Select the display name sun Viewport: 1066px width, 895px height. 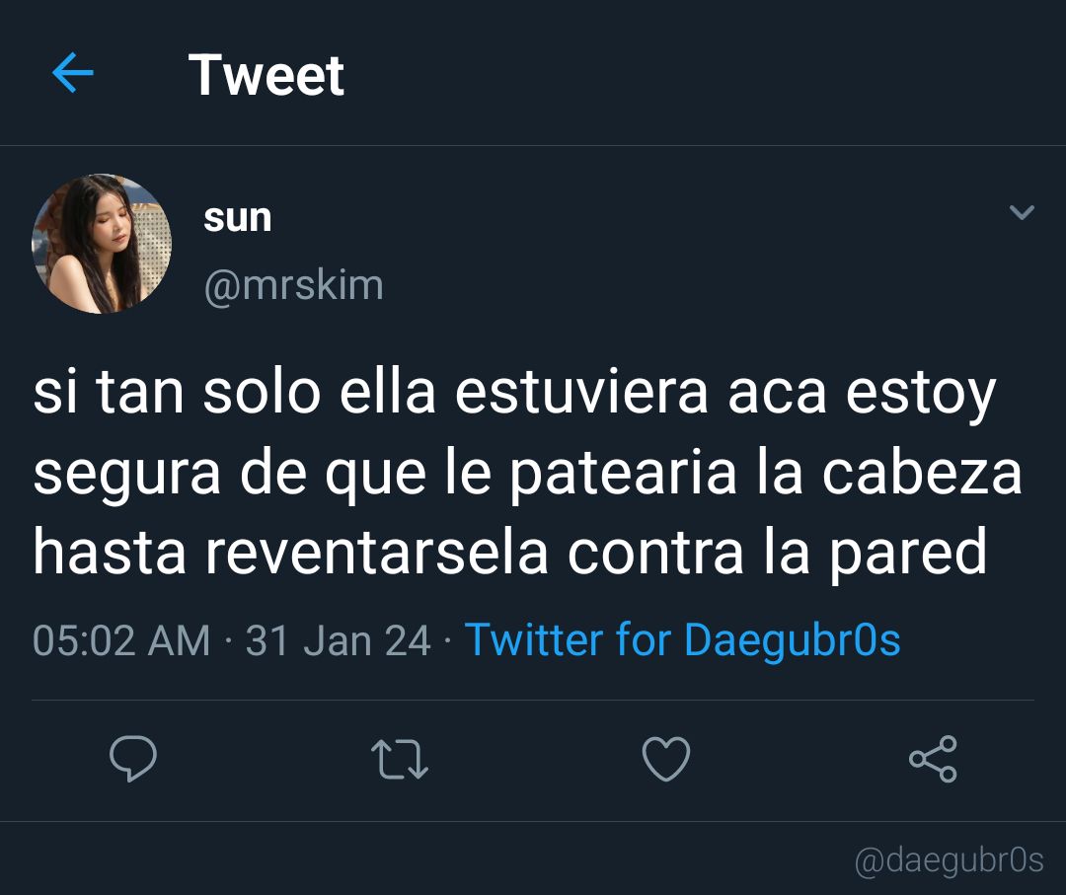[237, 218]
